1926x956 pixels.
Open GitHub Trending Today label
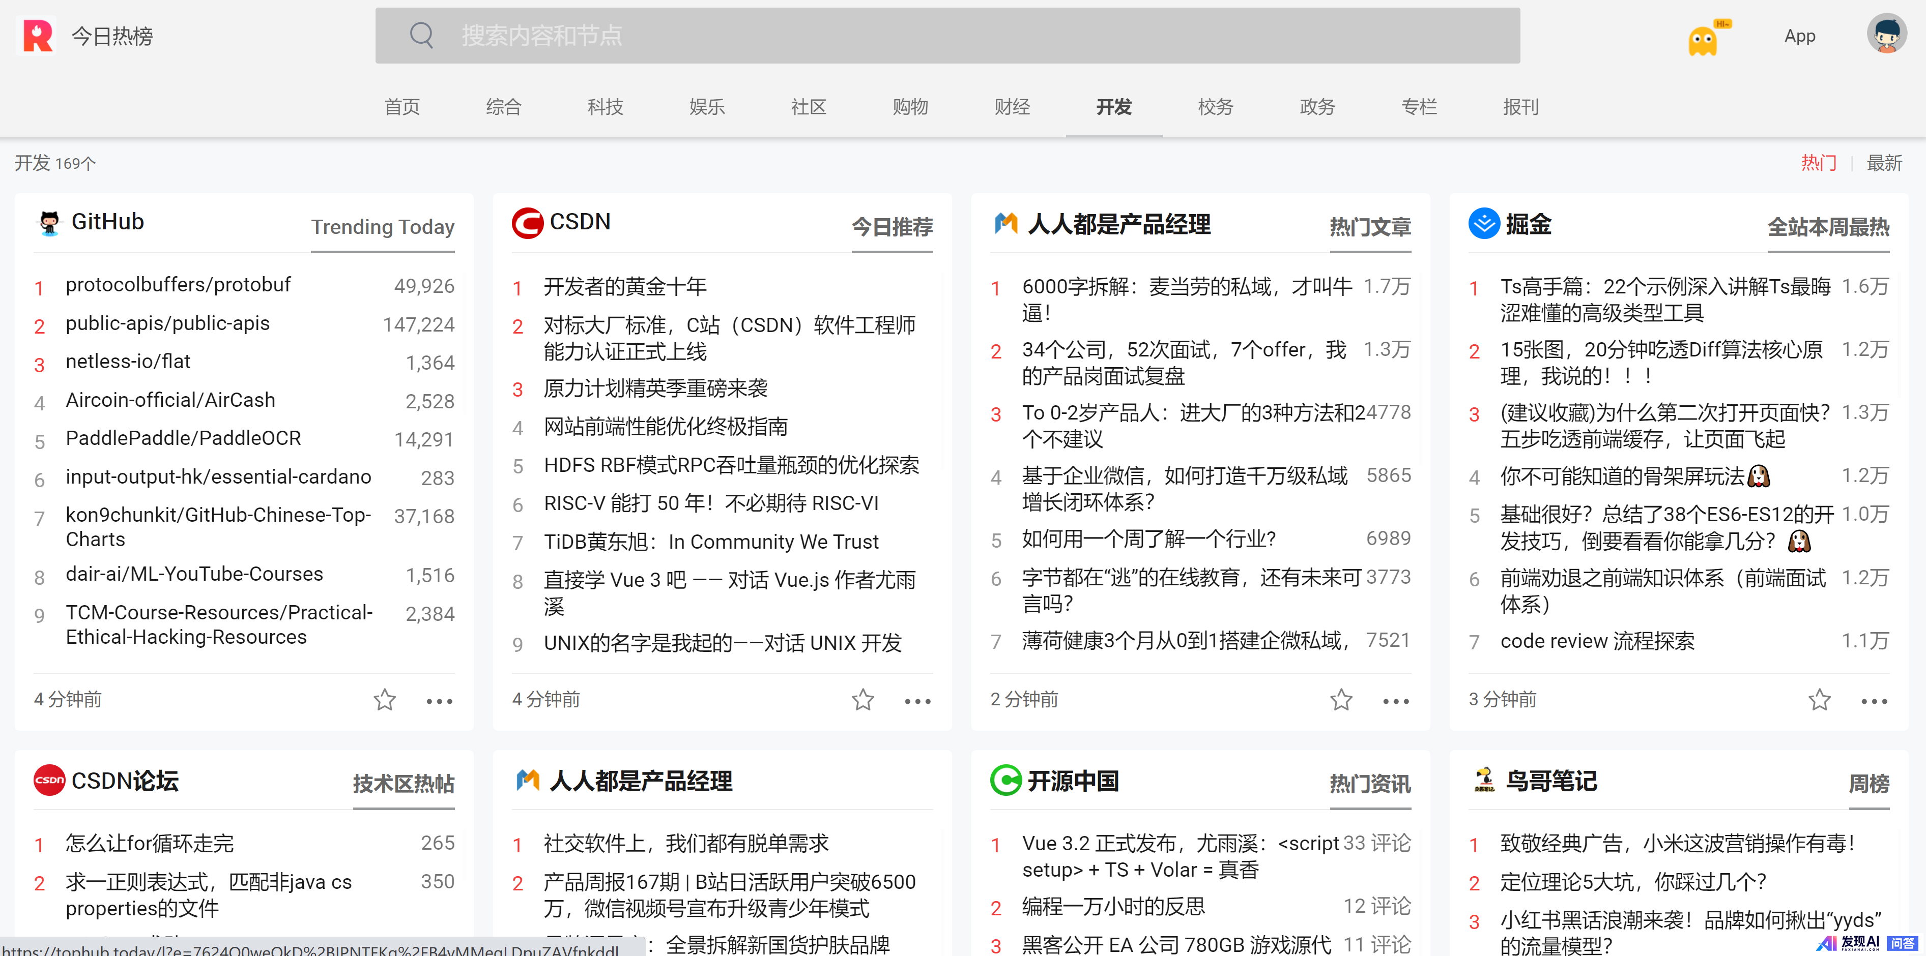[x=383, y=226]
